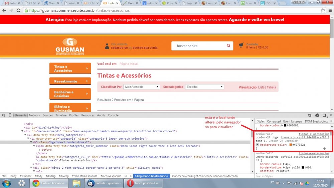
Task: Open the Subcategorias Escolha dropdown
Action: 204,87
